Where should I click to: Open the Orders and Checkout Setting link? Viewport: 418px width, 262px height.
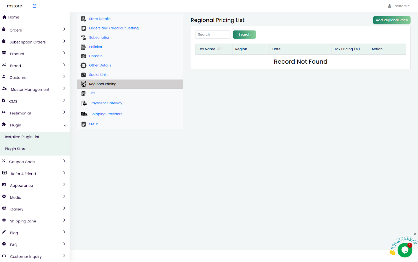click(x=114, y=28)
